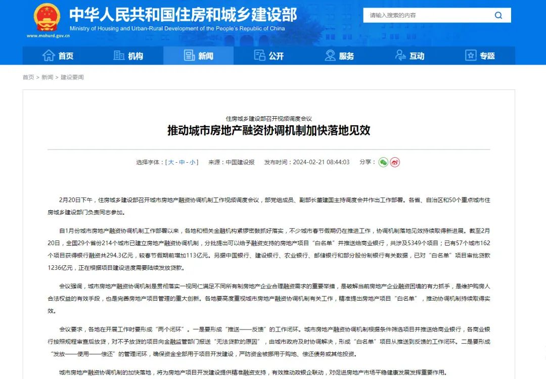The height and width of the screenshot is (379, 546).
Task: Open the 互动 navigation tab
Action: (x=409, y=56)
